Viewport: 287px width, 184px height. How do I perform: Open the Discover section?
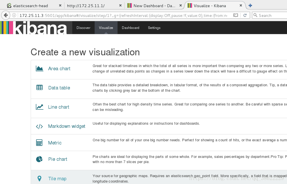(83, 28)
